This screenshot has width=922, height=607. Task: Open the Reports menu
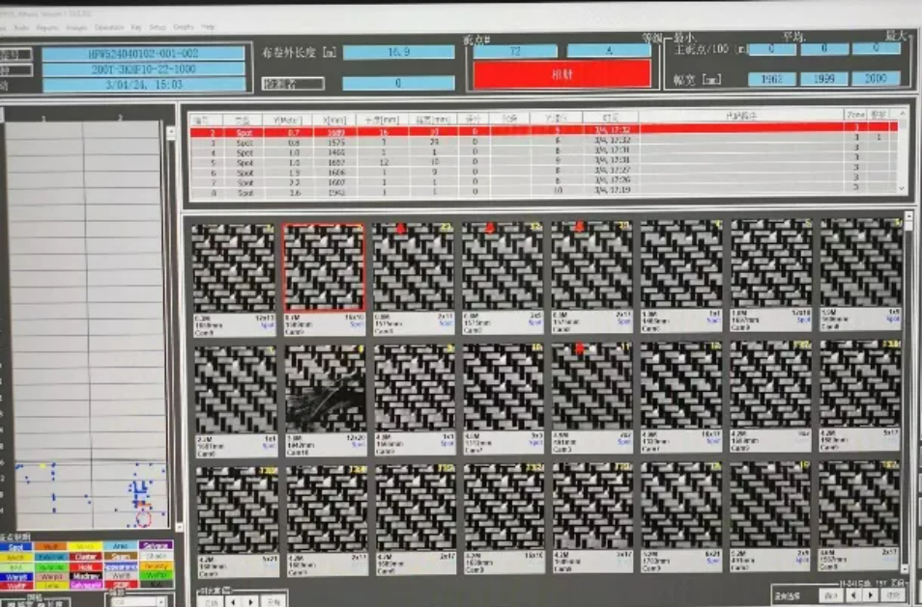pyautogui.click(x=47, y=27)
